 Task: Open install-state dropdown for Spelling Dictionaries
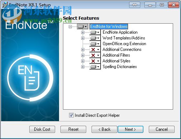pos(95,67)
